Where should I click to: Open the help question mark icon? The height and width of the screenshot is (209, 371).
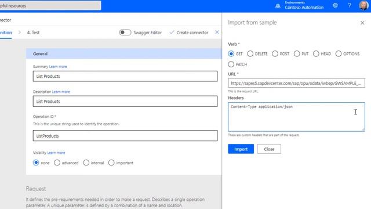pos(349,5)
